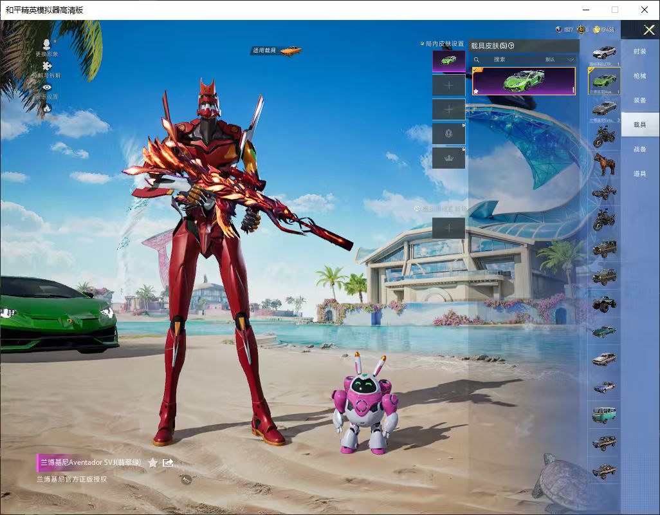This screenshot has width=660, height=515.
Task: Switch to the 战备 tab
Action: tap(640, 149)
